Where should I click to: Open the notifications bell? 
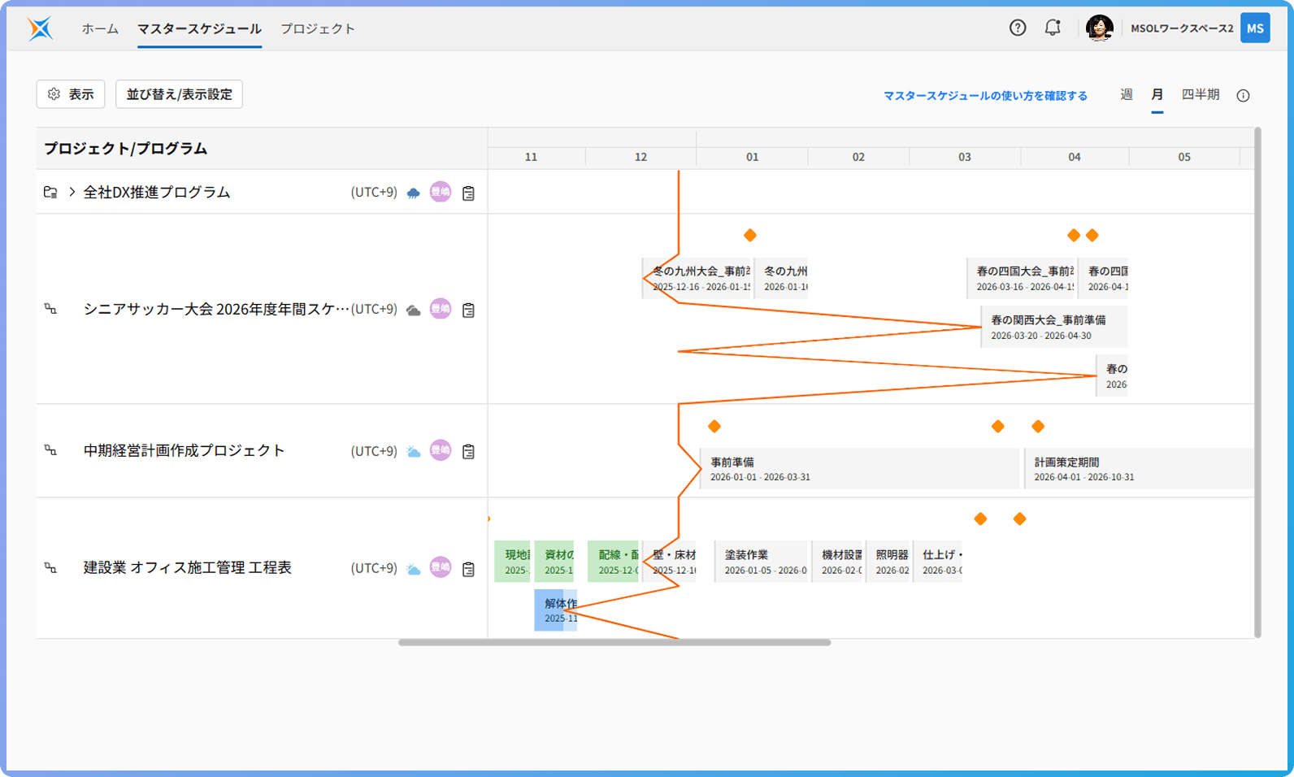pos(1053,28)
